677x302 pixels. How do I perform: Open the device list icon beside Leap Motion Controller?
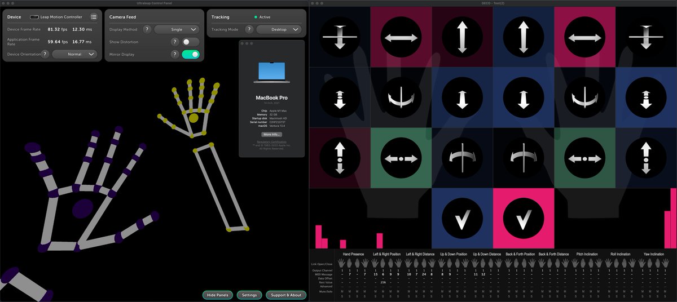94,17
